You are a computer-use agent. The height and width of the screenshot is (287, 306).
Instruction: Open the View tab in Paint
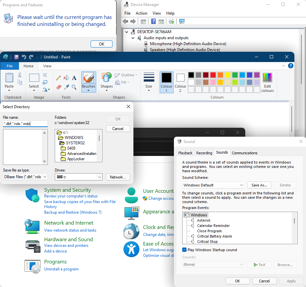tap(47, 66)
